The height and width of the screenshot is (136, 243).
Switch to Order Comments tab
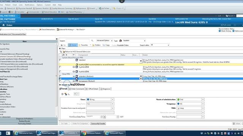77,89
